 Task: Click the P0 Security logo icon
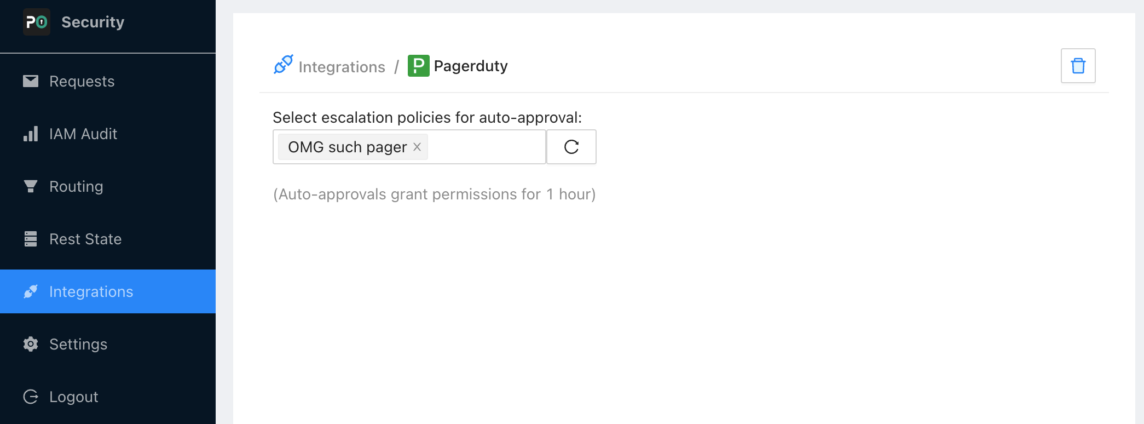coord(37,22)
